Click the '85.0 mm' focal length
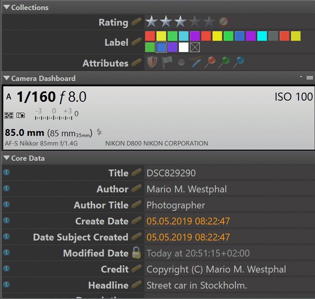The height and width of the screenshot is (299, 315). point(24,133)
